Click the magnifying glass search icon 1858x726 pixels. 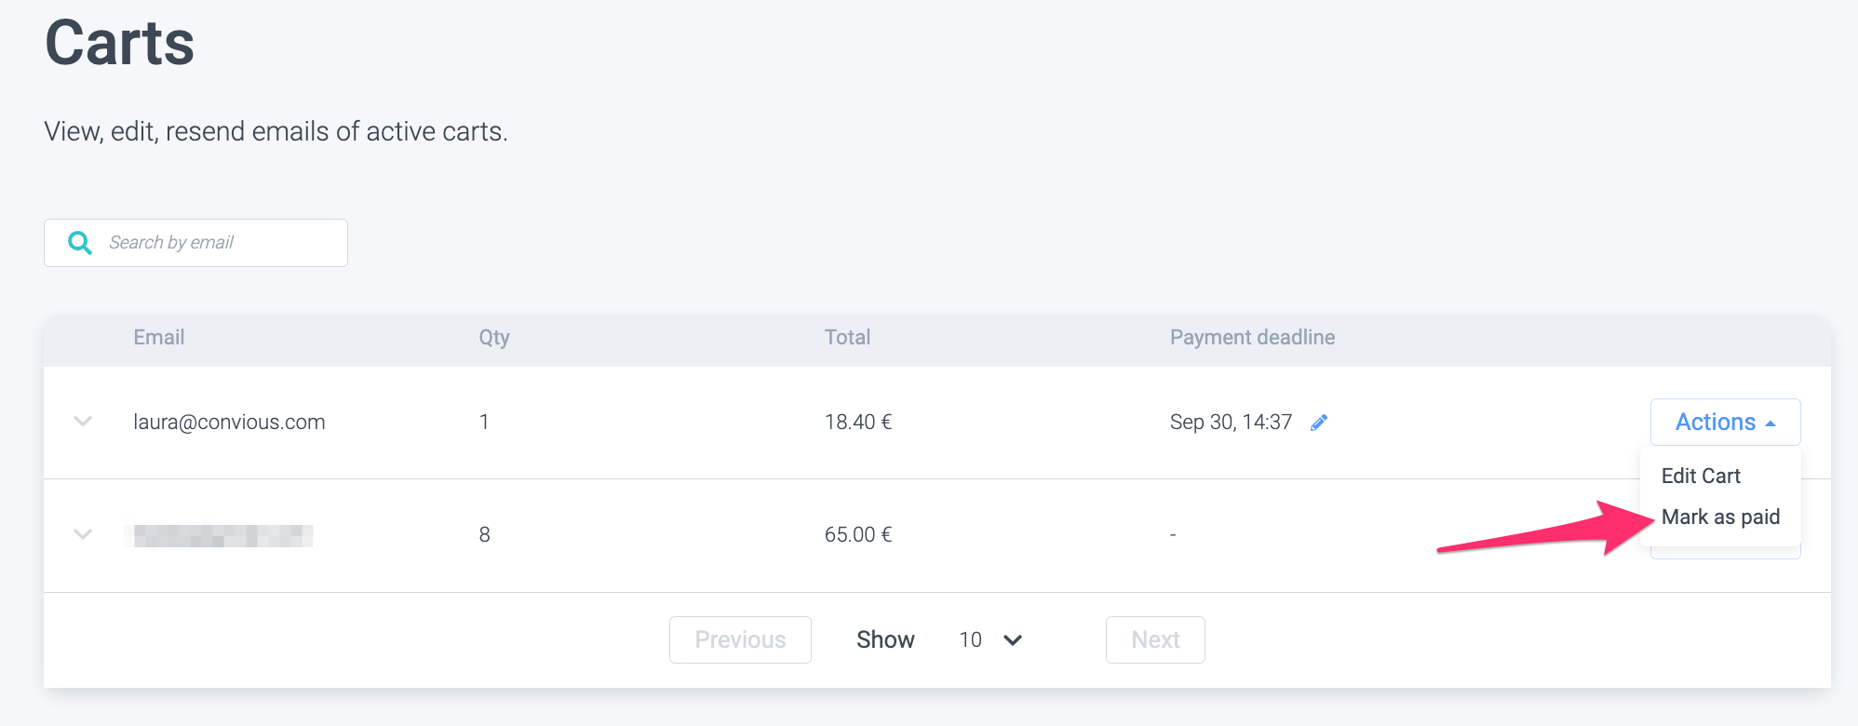[x=80, y=243]
